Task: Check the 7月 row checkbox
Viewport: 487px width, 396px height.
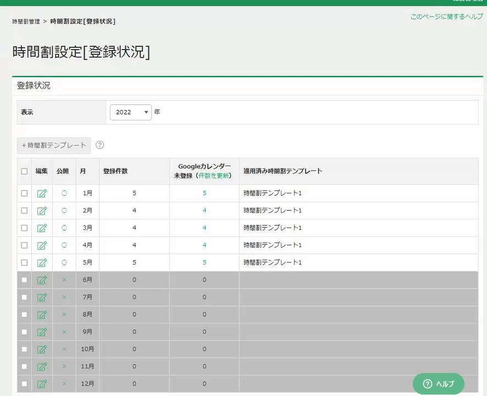Action: point(24,297)
